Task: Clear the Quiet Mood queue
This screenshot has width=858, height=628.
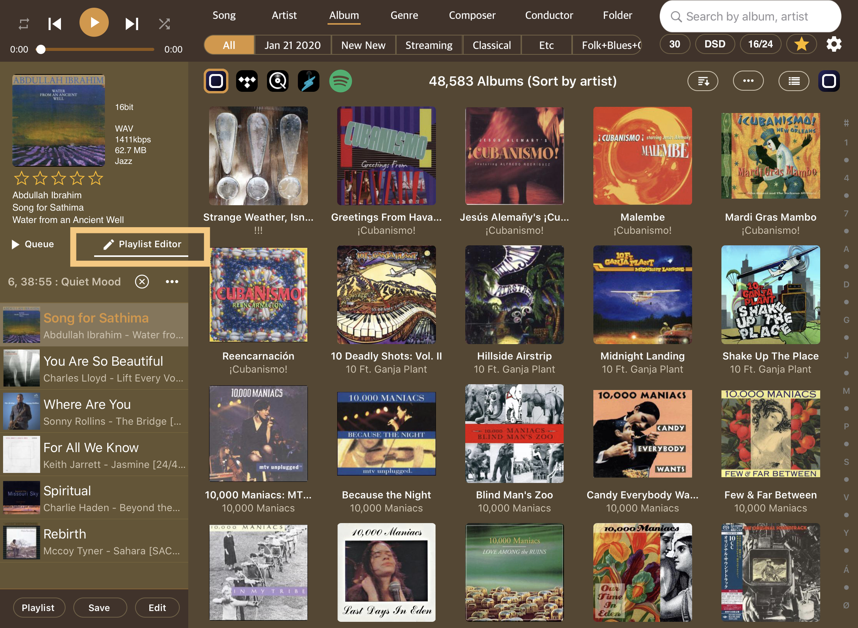Action: click(142, 282)
